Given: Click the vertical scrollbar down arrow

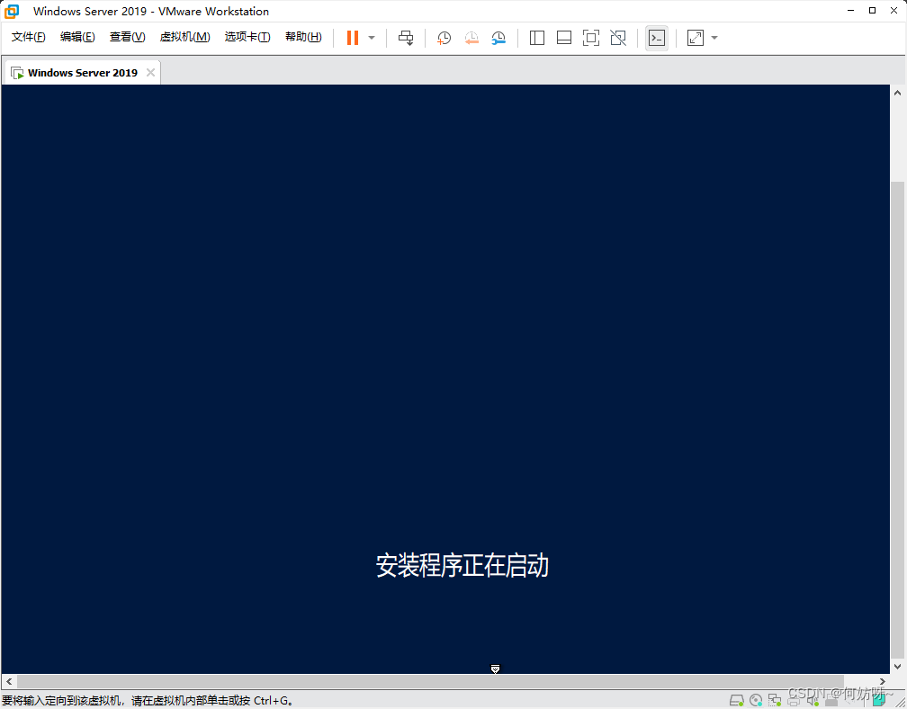Looking at the screenshot, I should 898,667.
